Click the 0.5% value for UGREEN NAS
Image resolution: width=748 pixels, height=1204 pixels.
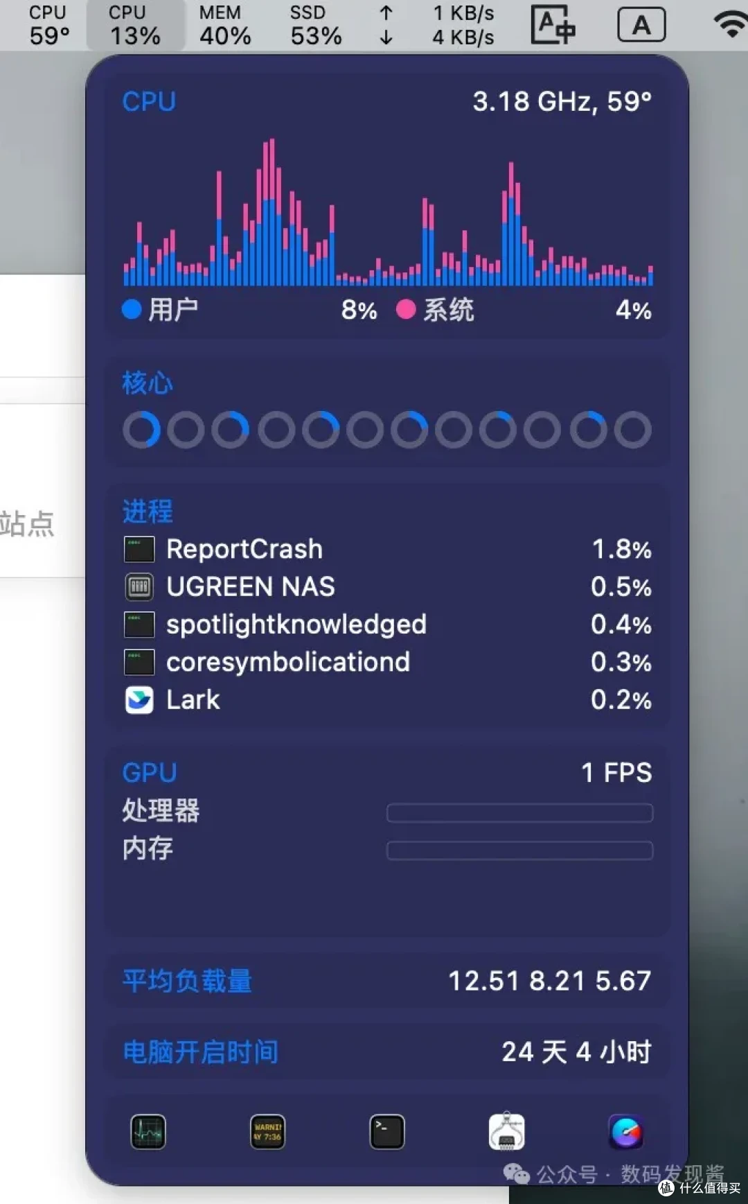click(x=621, y=586)
